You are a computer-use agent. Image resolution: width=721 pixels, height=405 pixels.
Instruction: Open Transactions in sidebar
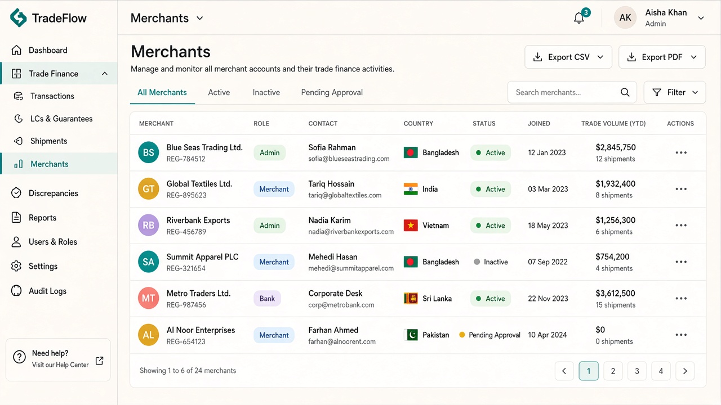[x=52, y=96]
